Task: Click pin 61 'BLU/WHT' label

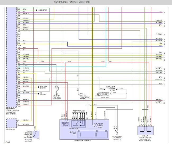Action: pos(26,93)
